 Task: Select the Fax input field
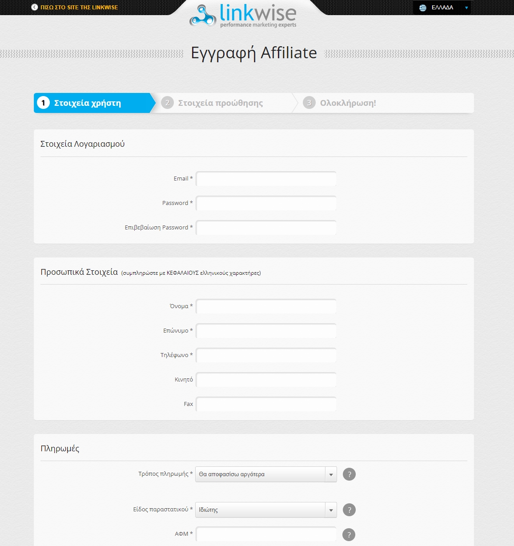[266, 404]
